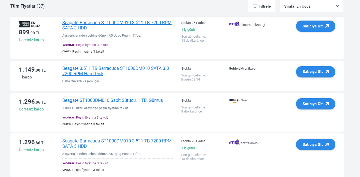360x177 pixels.
Task: Open the Sırala: En Ucuz sort dropdown
Action: [311, 6]
